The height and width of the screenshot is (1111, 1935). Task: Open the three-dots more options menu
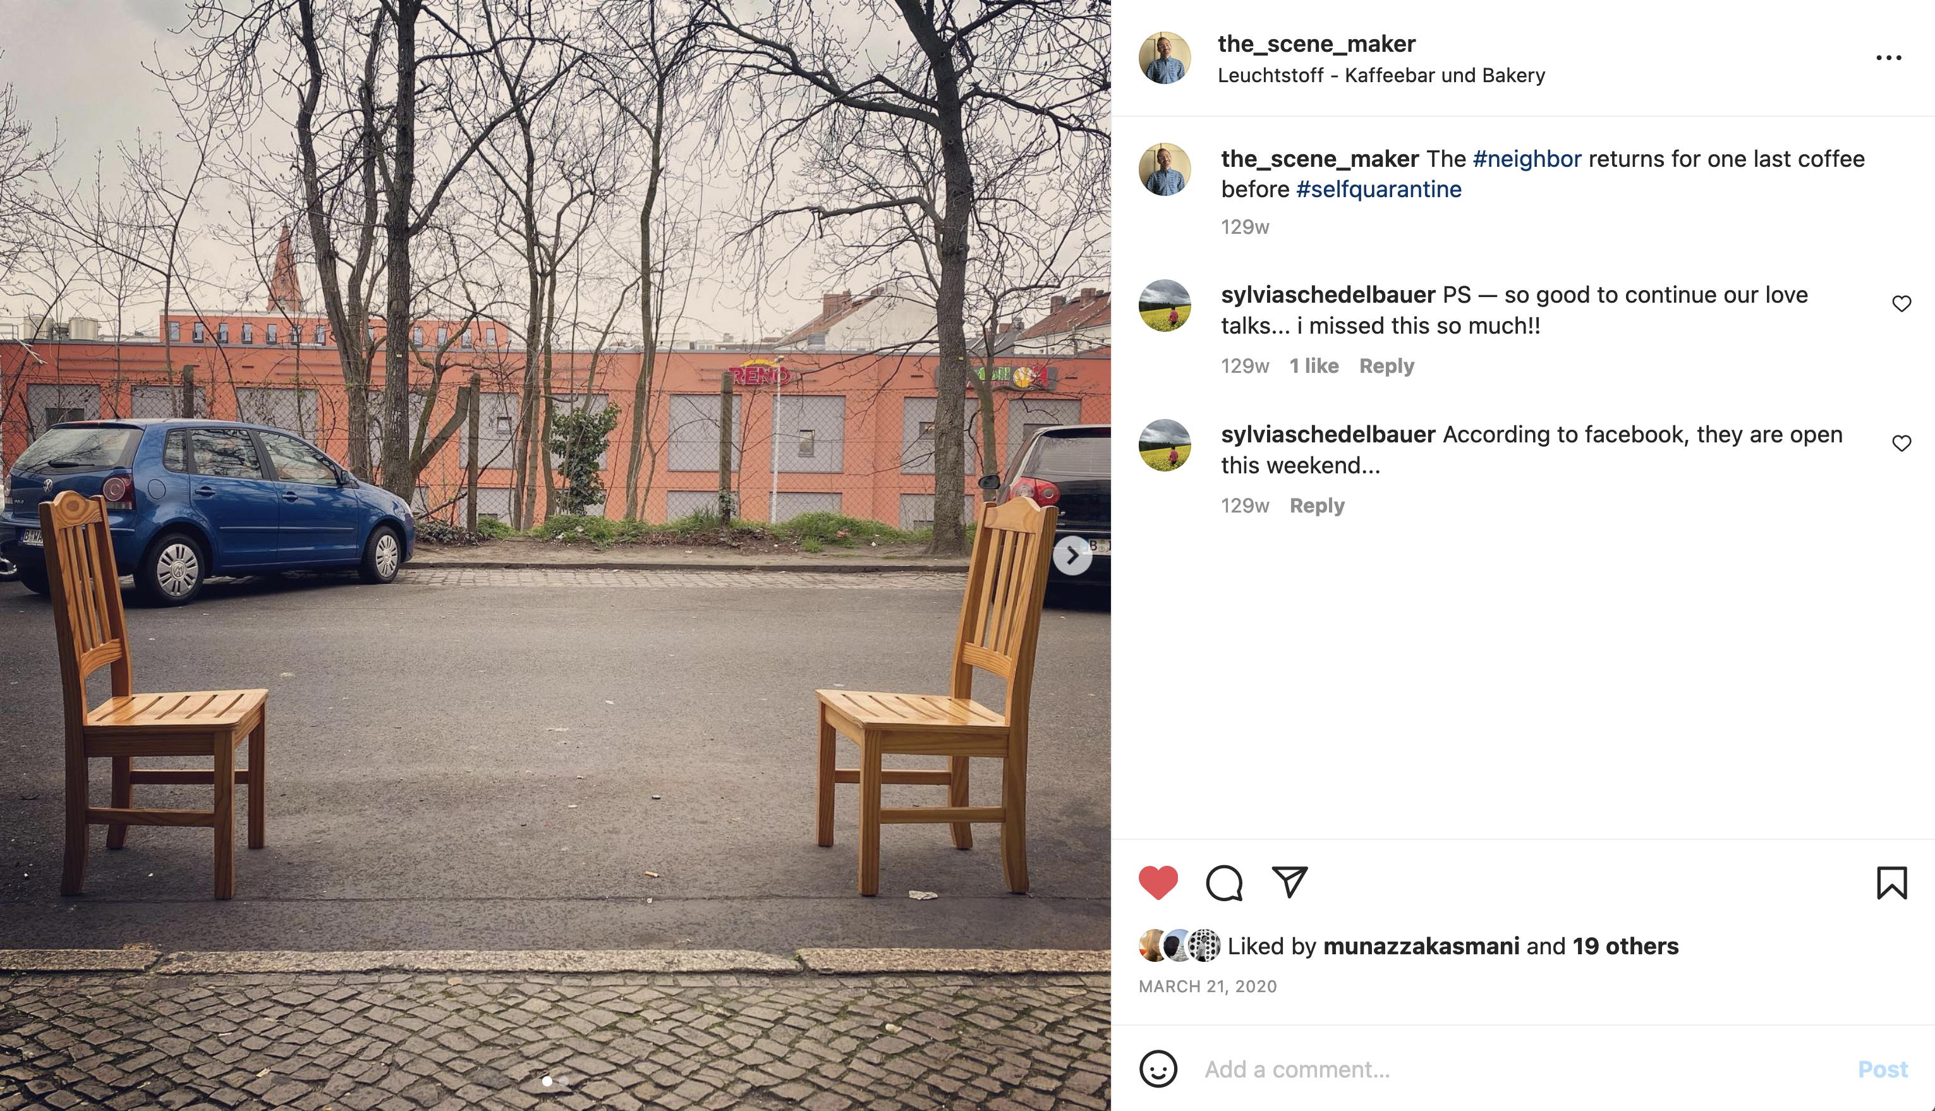[x=1888, y=58]
